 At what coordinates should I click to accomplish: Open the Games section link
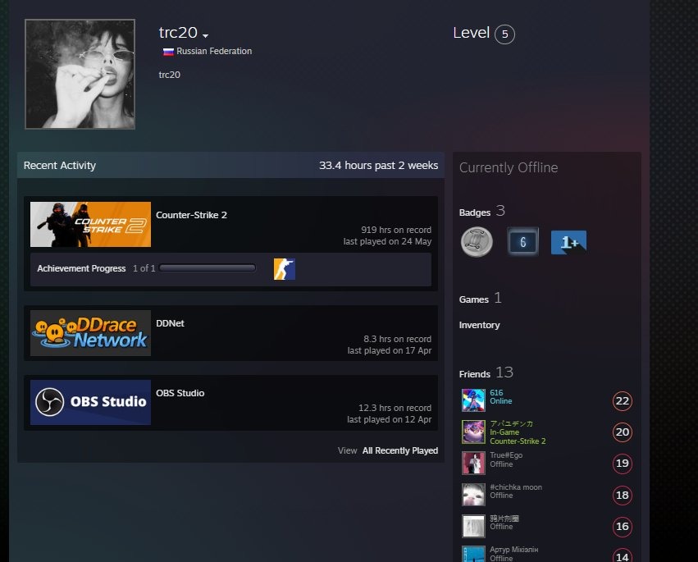(473, 299)
